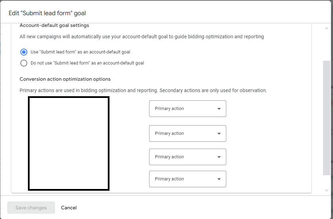
Task: Click the Save changes button
Action: [x=31, y=208]
